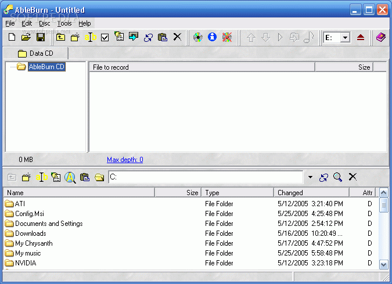The image size is (392, 284).
Task: Select the Data CD tab
Action: coord(35,53)
